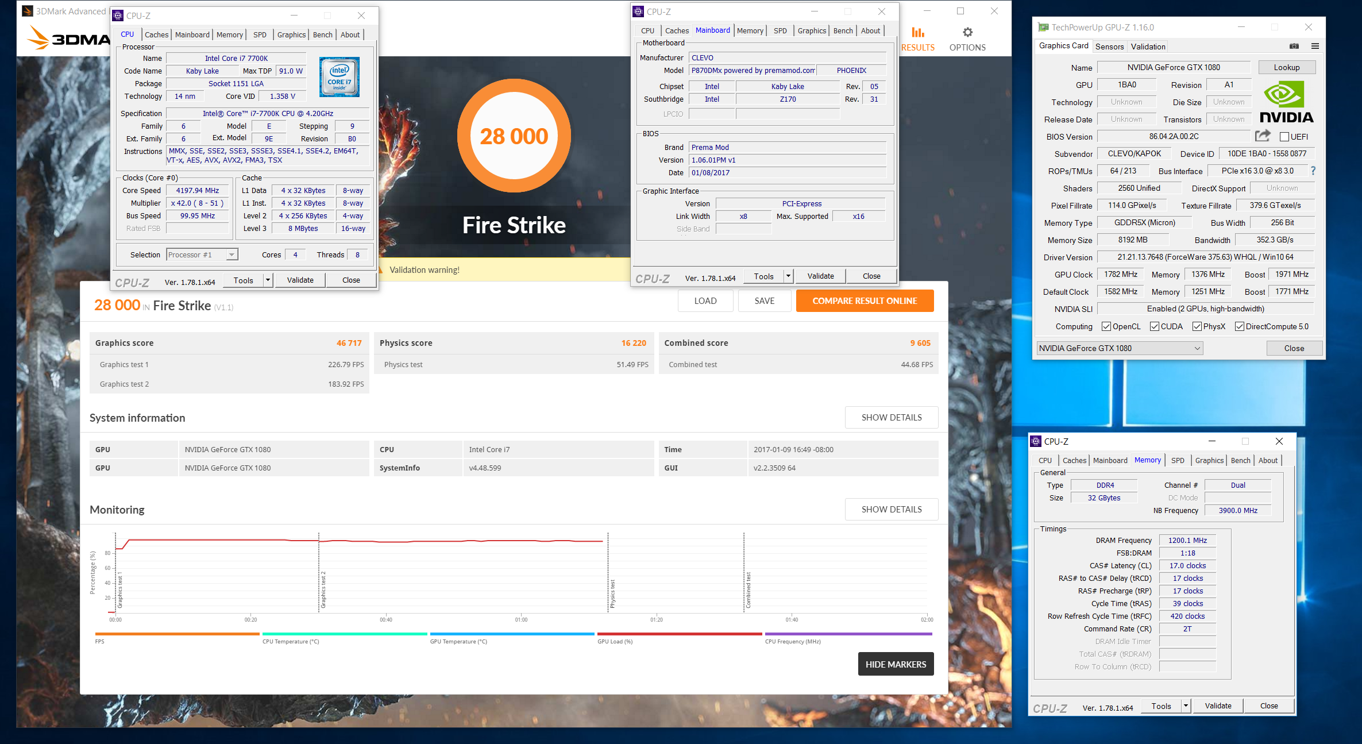Click the Close button in GPU-Z
1362x744 pixels.
pos(1294,348)
